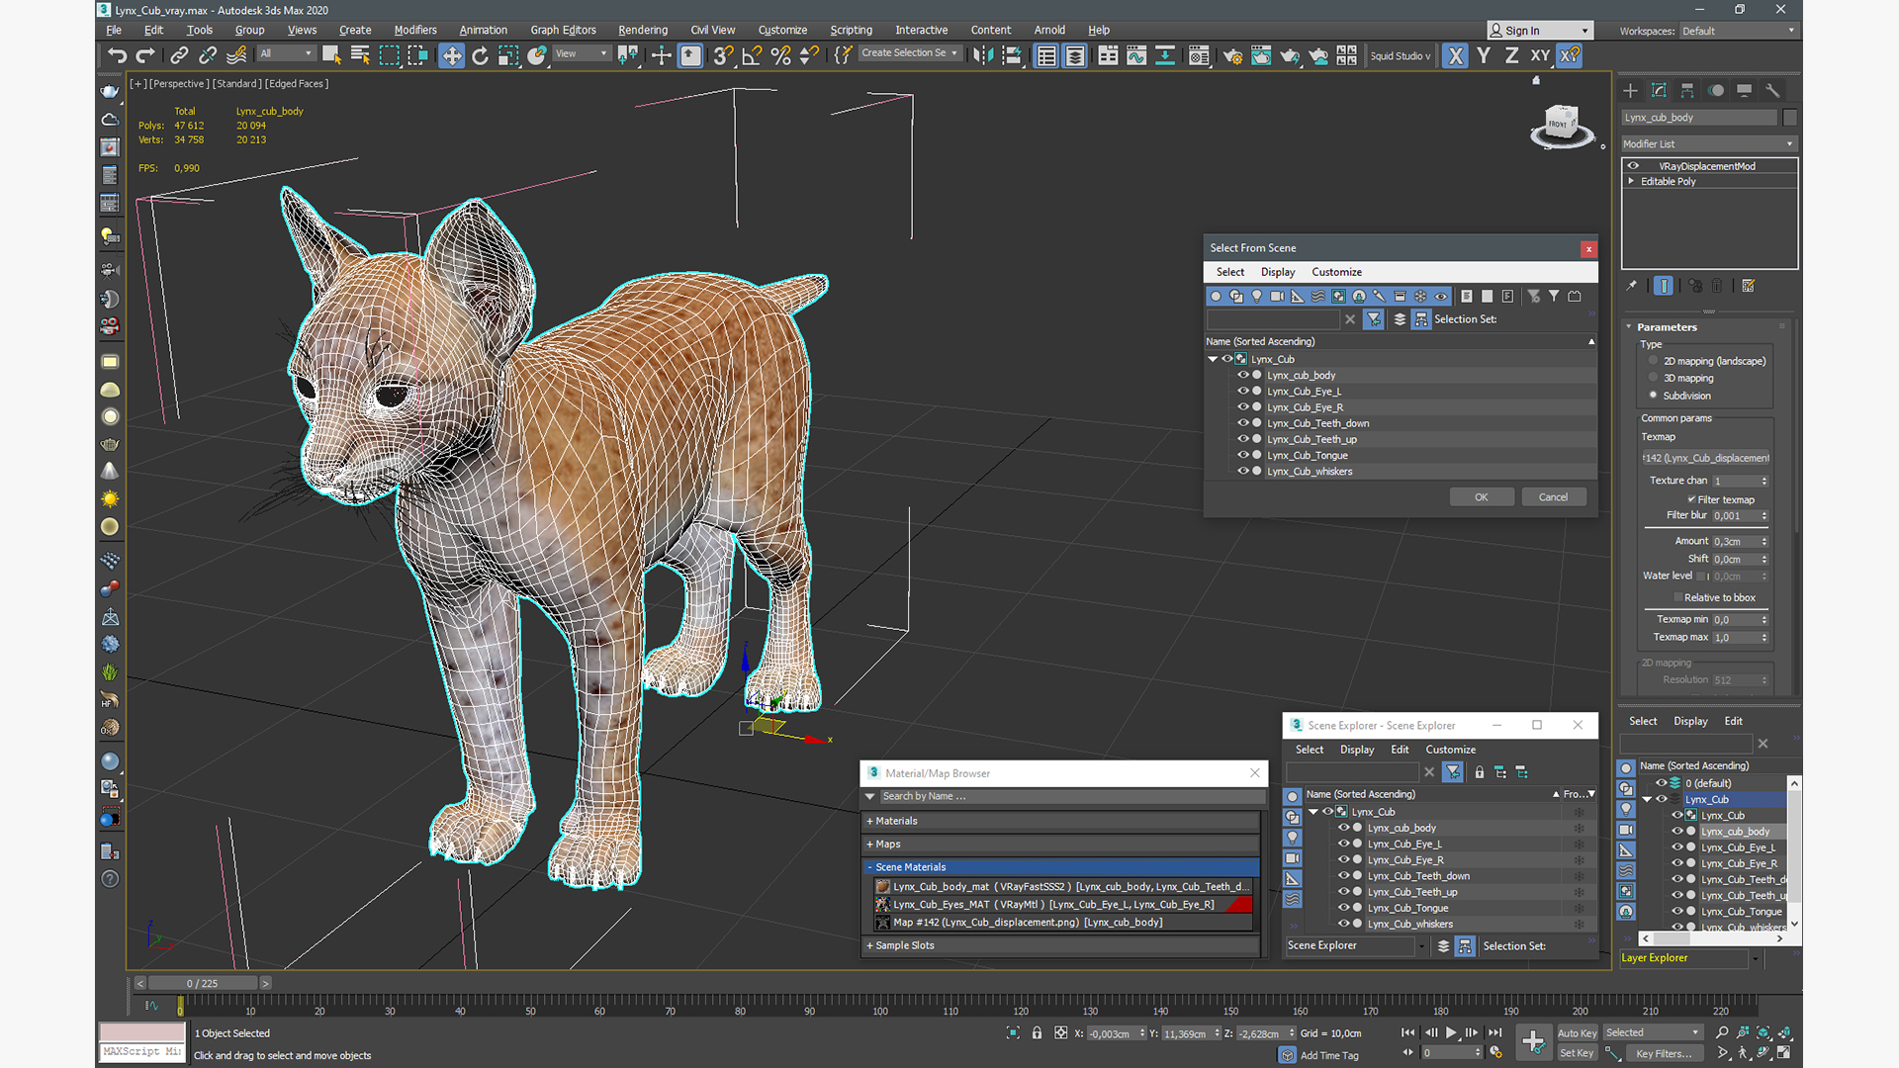Hide Lynx_cub_body in Select From Scene
The height and width of the screenshot is (1068, 1899).
click(1243, 375)
